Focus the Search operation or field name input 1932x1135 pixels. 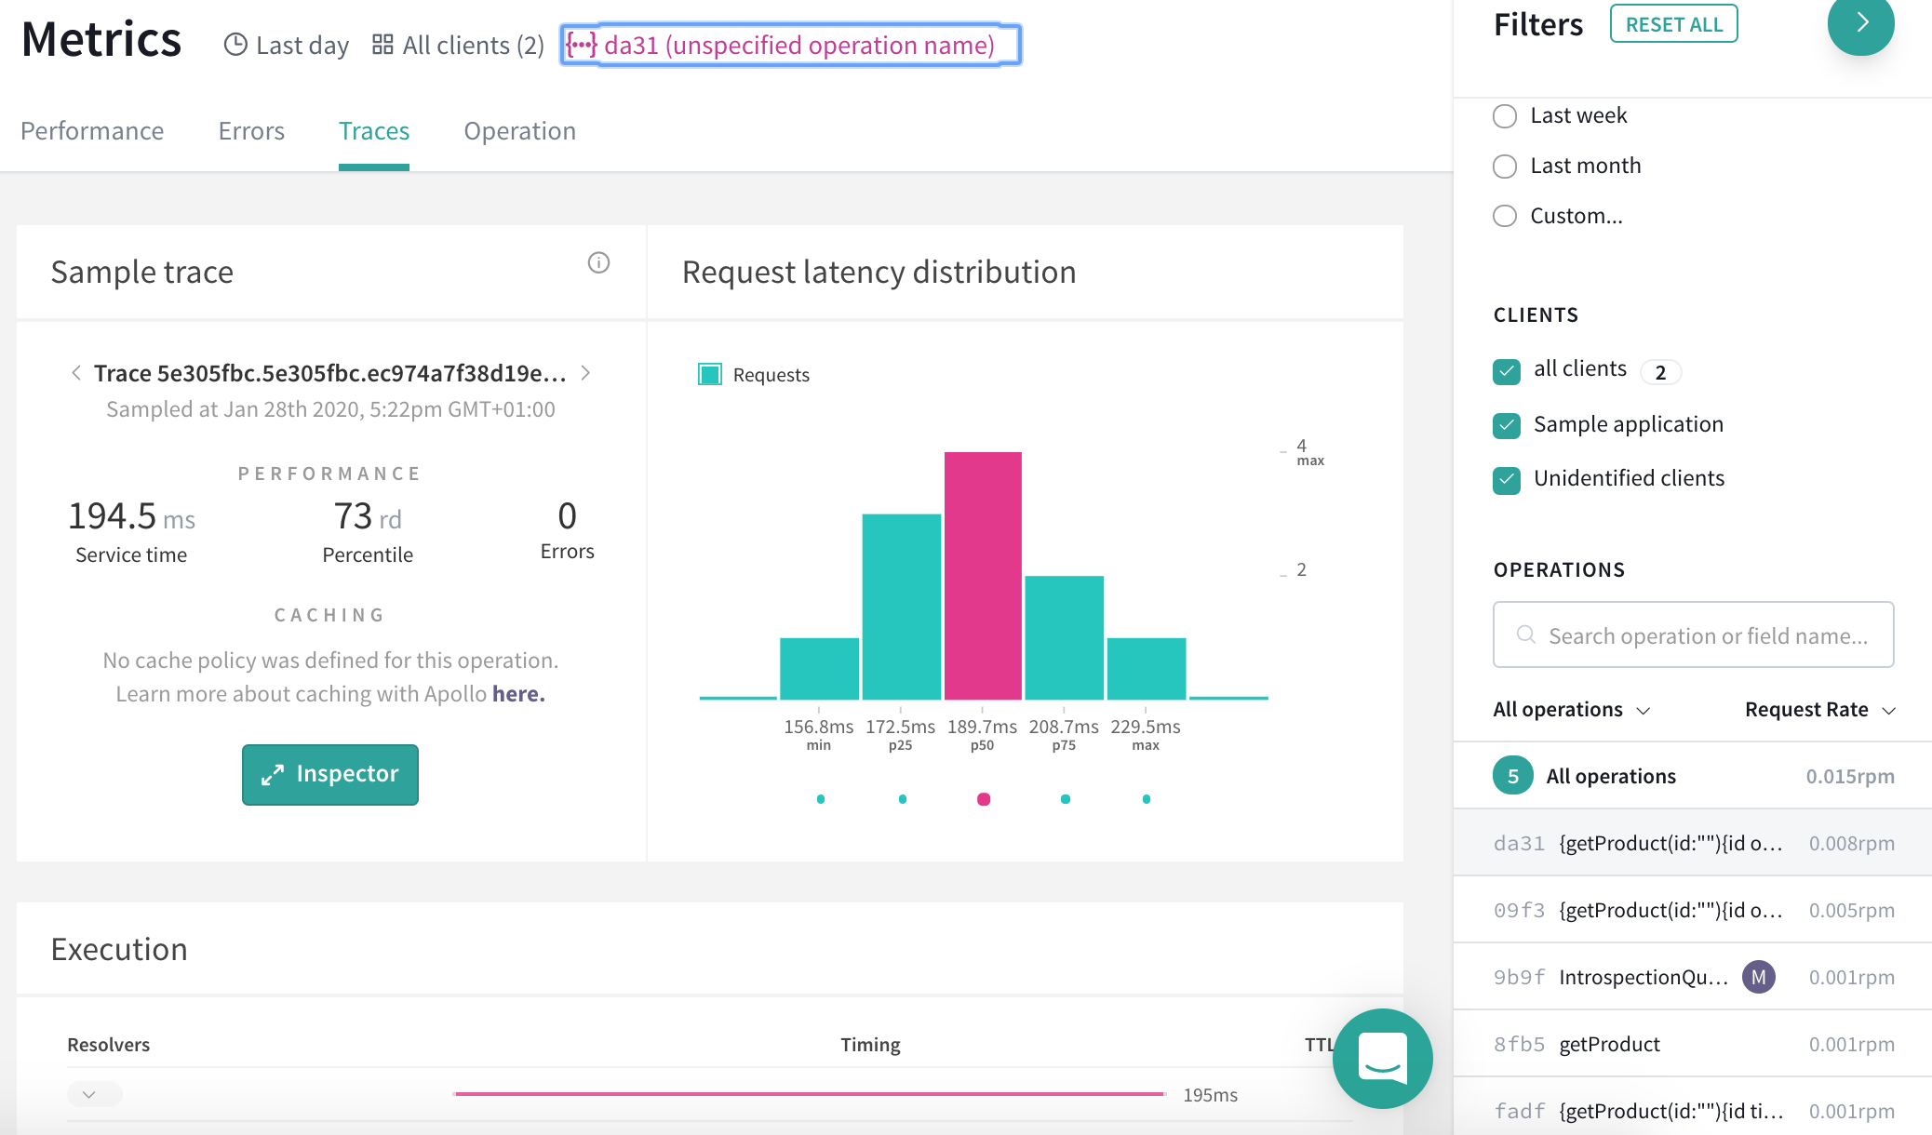pos(1706,635)
